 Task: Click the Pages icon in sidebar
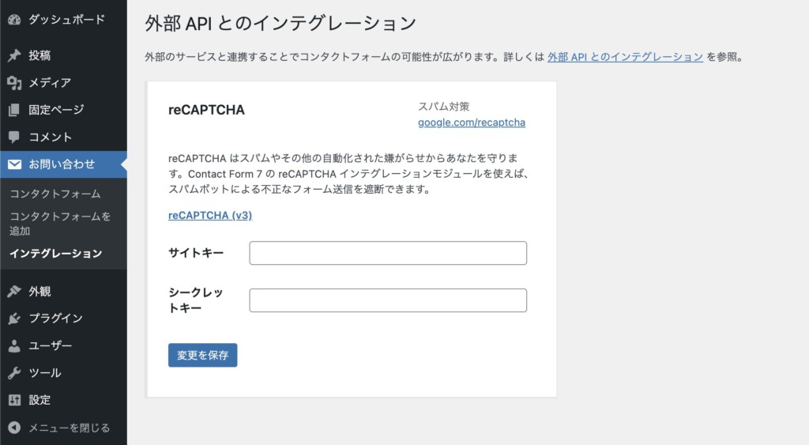tap(14, 110)
